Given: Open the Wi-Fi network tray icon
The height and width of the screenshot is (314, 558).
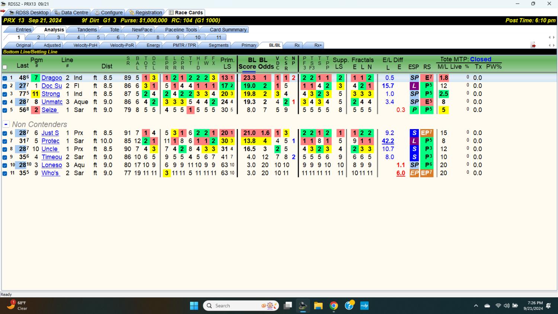Looking at the screenshot, I should tap(498, 306).
